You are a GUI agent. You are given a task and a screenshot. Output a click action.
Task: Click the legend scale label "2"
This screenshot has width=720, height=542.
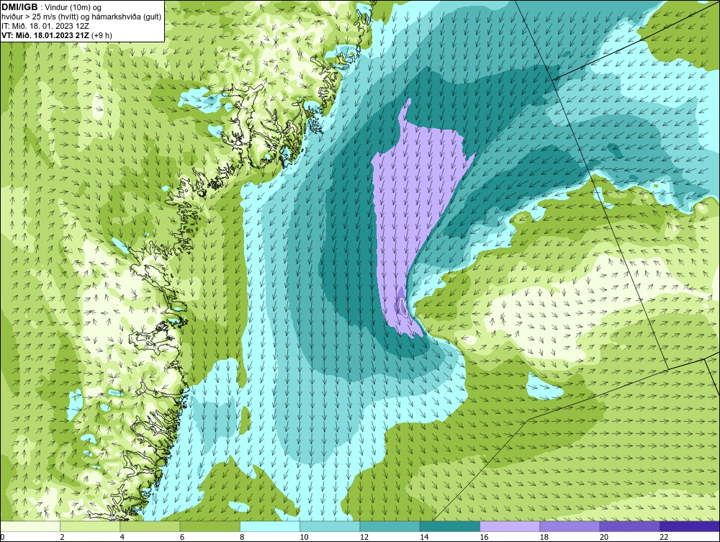pos(62,538)
